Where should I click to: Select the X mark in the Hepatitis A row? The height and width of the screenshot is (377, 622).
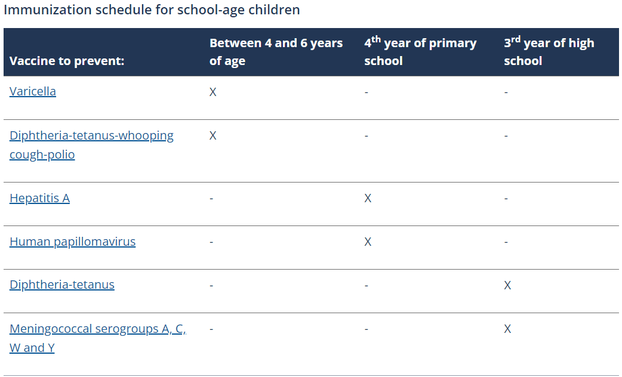[368, 198]
